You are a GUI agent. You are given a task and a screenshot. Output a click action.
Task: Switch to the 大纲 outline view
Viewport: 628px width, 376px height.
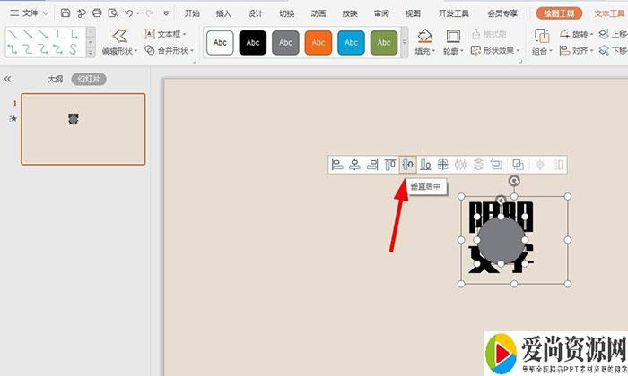[x=56, y=80]
